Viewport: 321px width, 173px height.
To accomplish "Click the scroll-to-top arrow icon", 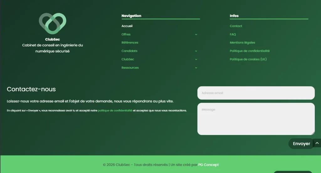I will coord(317,143).
